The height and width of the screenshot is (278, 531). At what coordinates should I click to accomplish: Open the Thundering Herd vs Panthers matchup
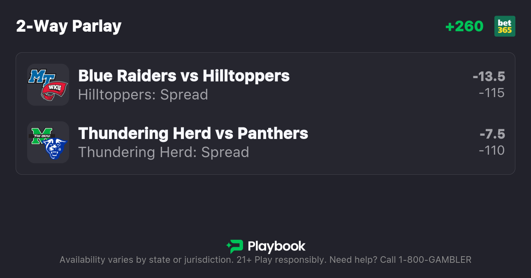(193, 133)
